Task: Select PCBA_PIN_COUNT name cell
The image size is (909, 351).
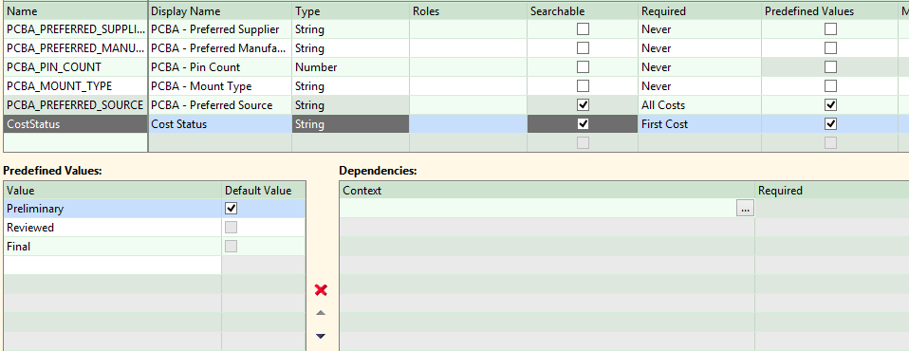Action: (75, 67)
